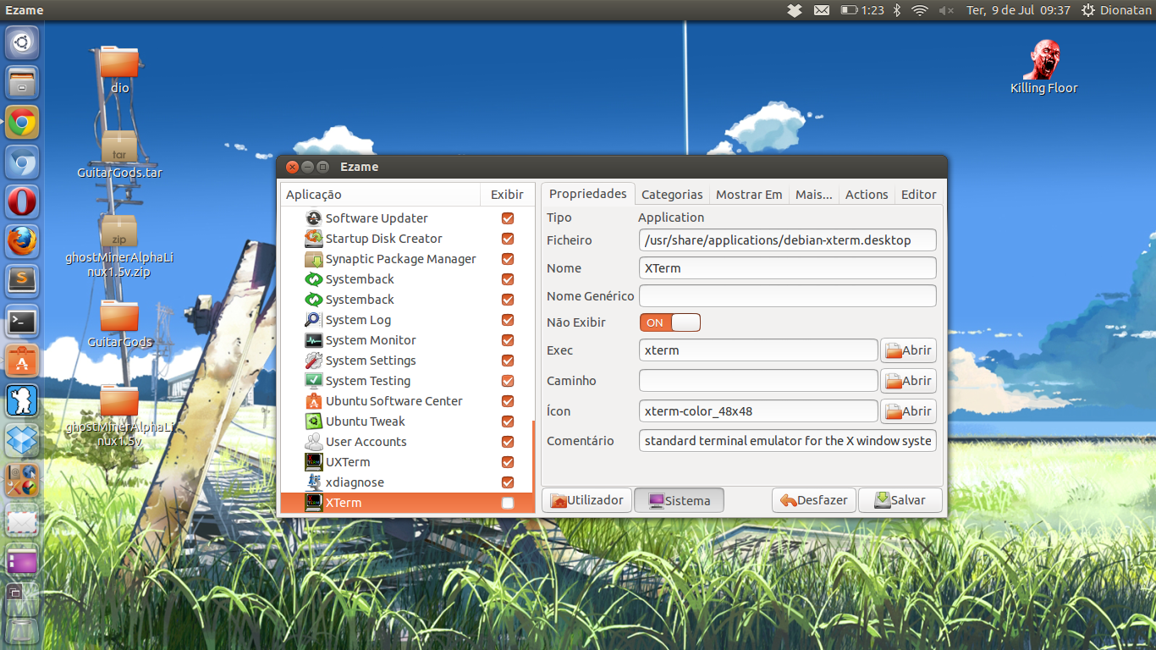The height and width of the screenshot is (650, 1156).
Task: Click the Systemback application icon
Action: point(313,279)
